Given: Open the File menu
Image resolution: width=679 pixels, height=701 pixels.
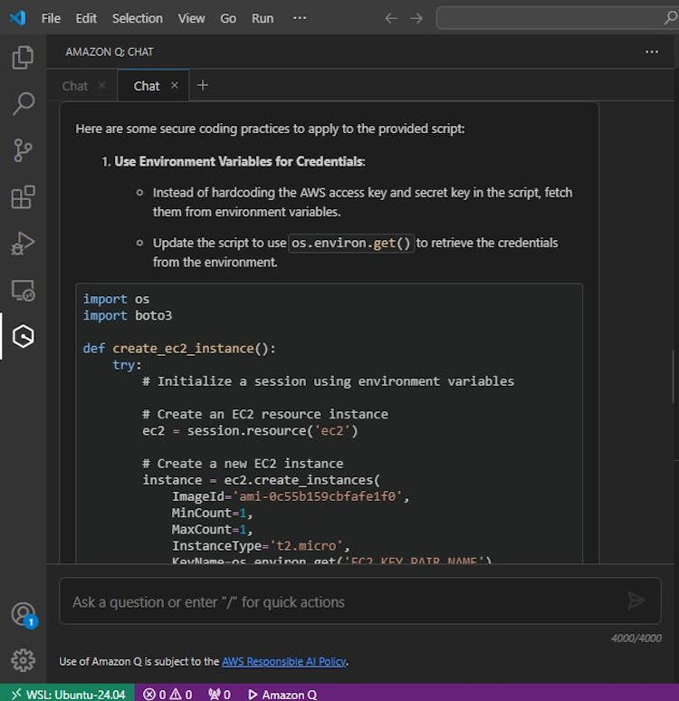Looking at the screenshot, I should click(51, 18).
